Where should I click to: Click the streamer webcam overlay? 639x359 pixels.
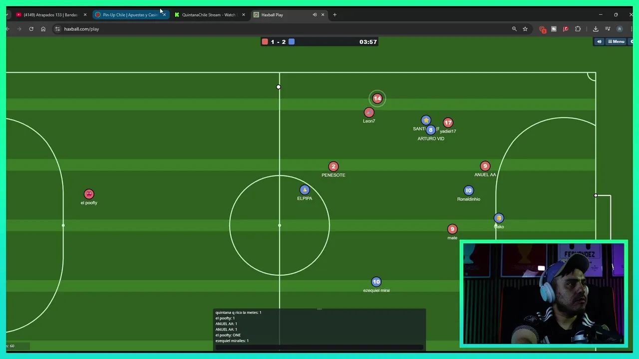click(x=544, y=294)
